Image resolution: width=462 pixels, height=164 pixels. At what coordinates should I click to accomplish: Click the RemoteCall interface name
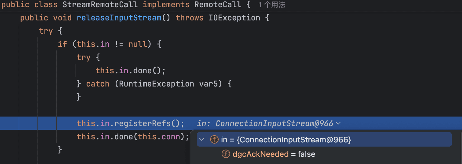point(218,5)
